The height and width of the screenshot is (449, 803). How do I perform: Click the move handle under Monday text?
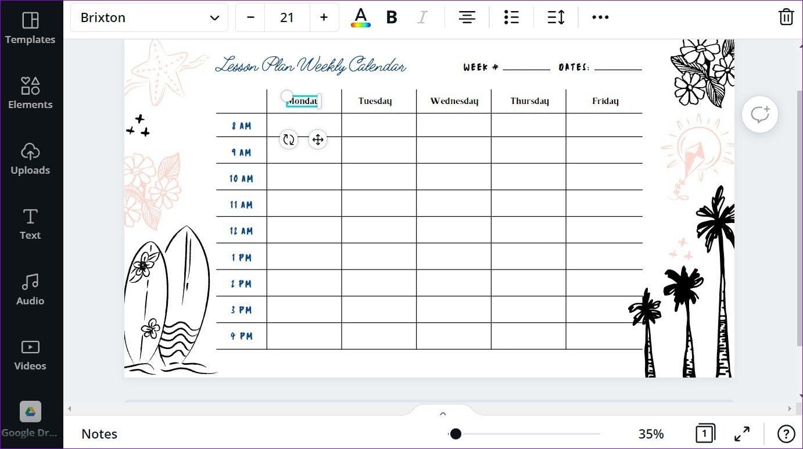point(318,139)
